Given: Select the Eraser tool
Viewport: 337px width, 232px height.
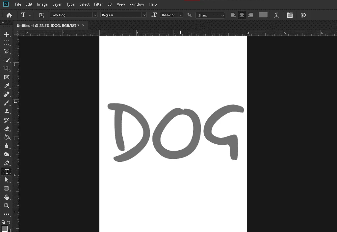Looking at the screenshot, I should click(7, 129).
